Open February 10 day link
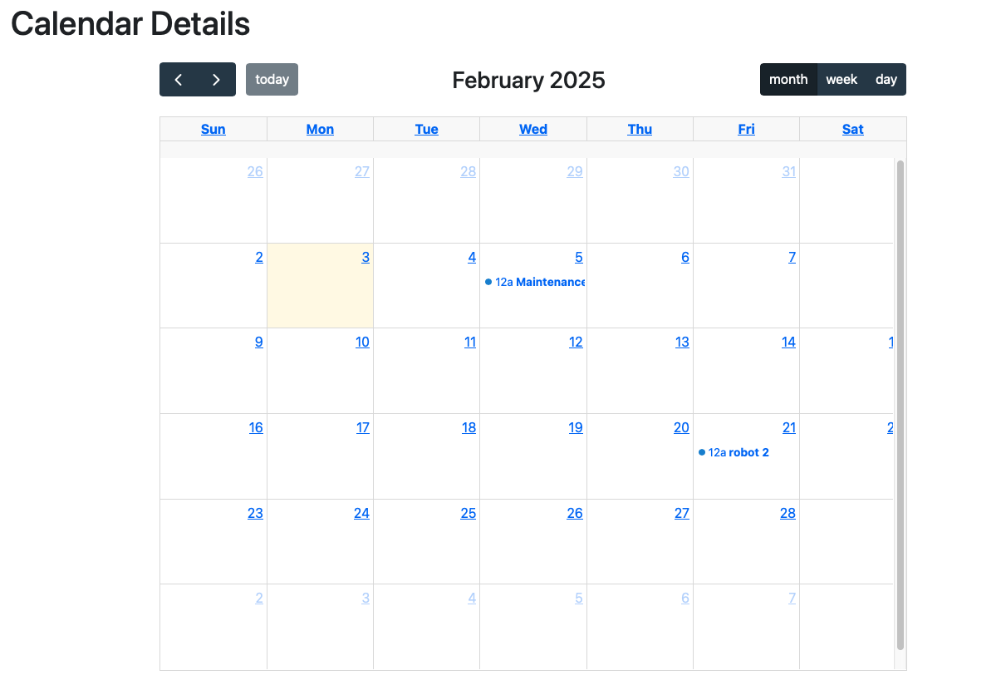 tap(362, 342)
